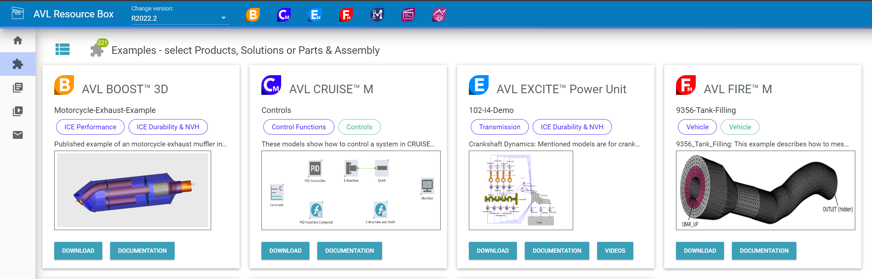Open documentation for 102-I4-Demo

coord(557,251)
